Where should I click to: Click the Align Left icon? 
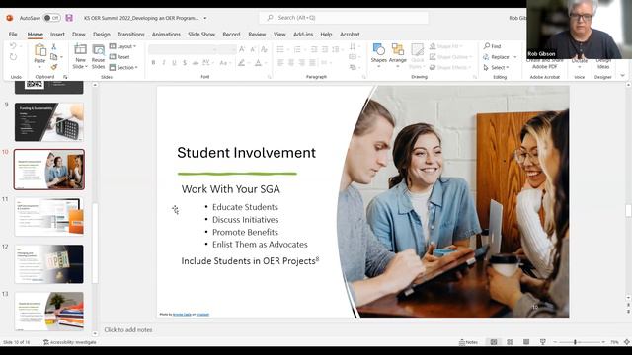click(280, 63)
